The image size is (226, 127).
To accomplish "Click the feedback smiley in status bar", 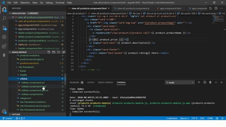I will click(x=217, y=118).
